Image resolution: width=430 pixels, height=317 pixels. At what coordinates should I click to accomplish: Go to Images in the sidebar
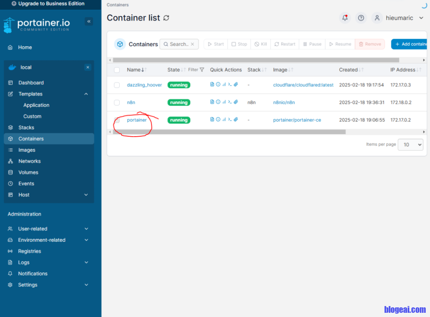pyautogui.click(x=27, y=150)
